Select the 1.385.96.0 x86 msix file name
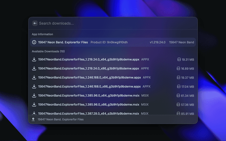The width and height of the screenshot is (226, 141). 89,105
